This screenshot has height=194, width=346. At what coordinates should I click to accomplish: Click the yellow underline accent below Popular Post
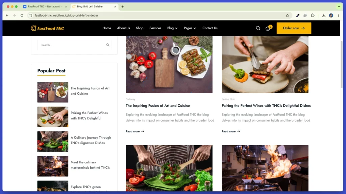[51, 76]
